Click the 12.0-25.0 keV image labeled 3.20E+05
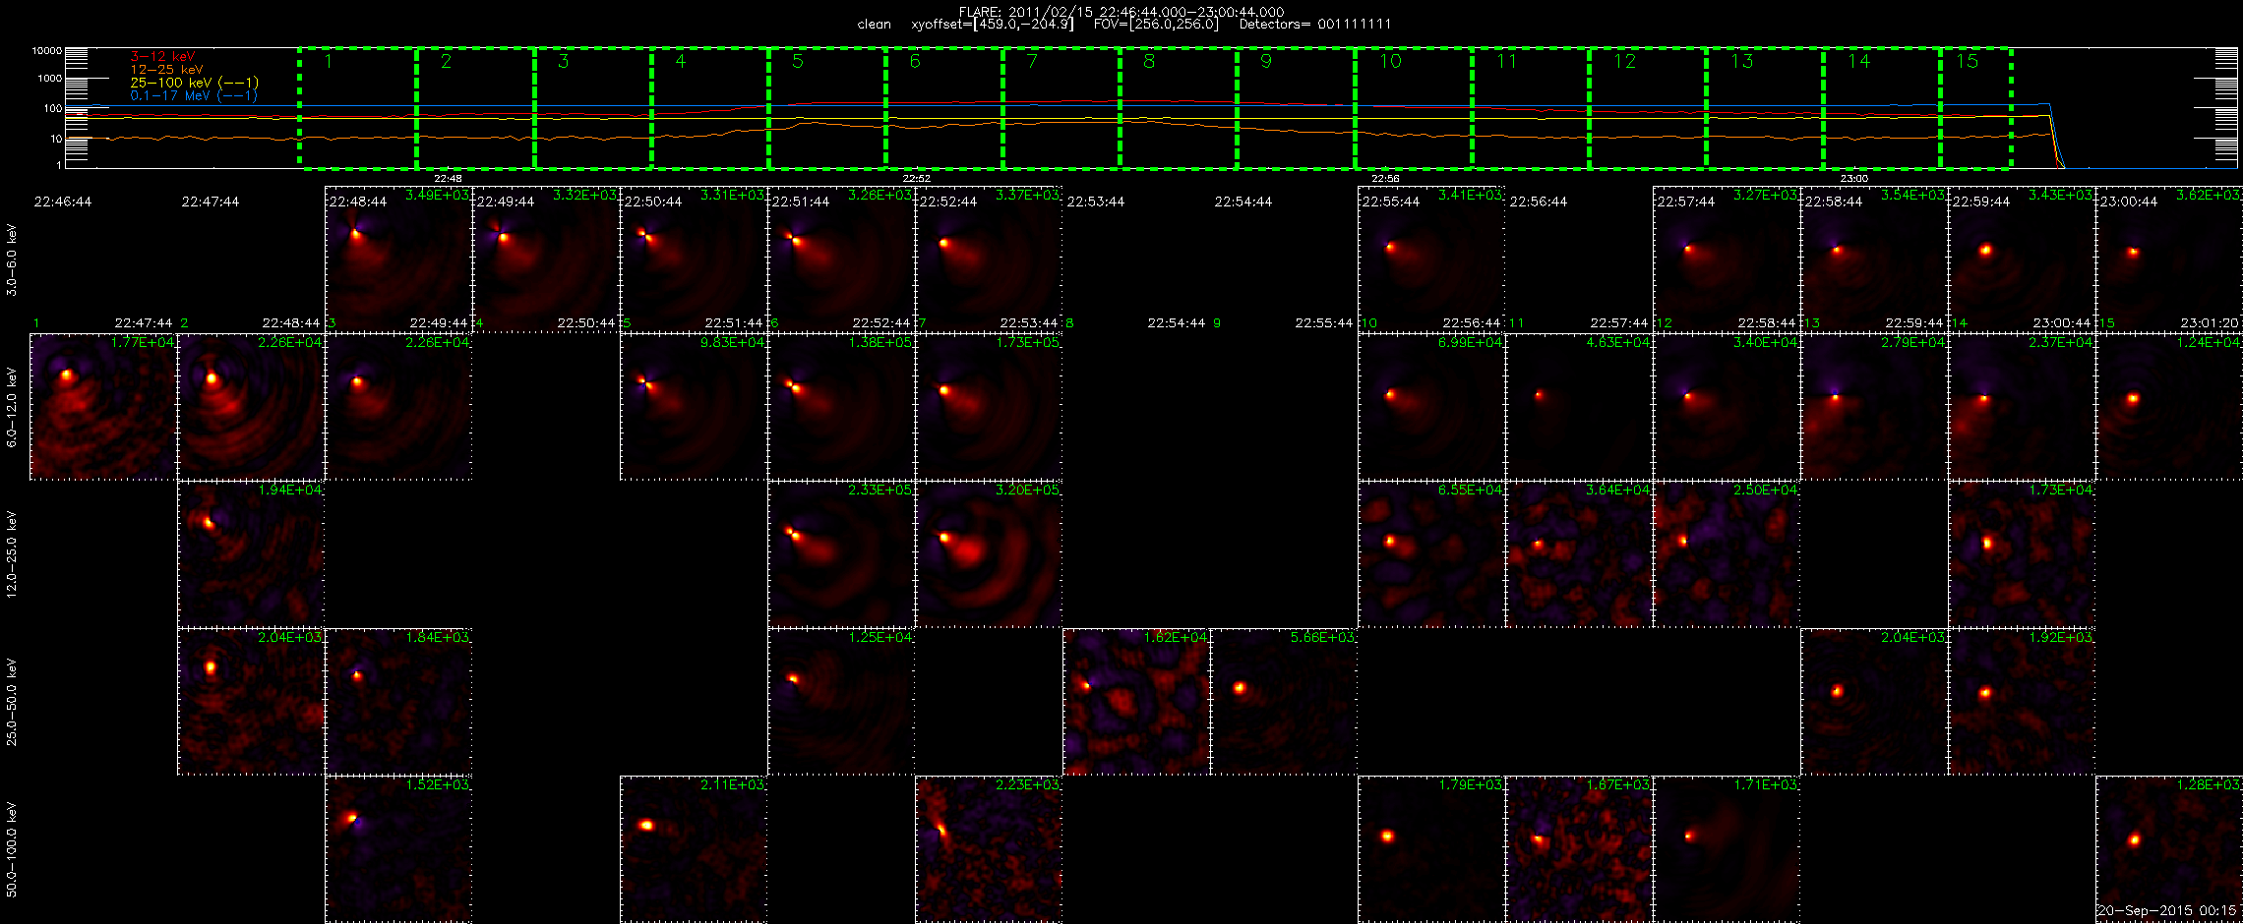The height and width of the screenshot is (924, 2243). (x=989, y=554)
